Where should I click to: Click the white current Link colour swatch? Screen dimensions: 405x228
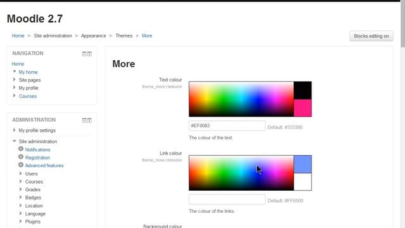[x=302, y=182]
